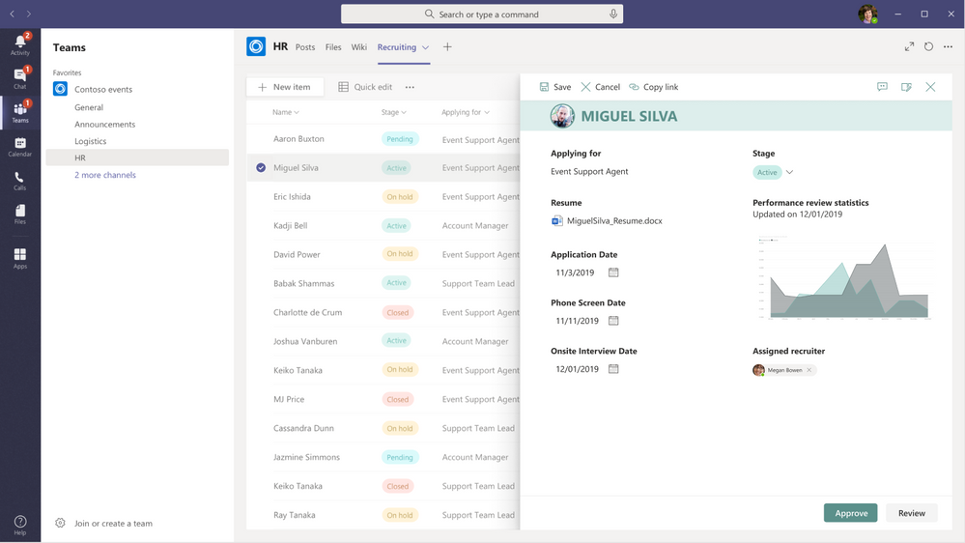Open the Calls icon in sidebar
Screen dimensions: 965x543
coord(19,181)
